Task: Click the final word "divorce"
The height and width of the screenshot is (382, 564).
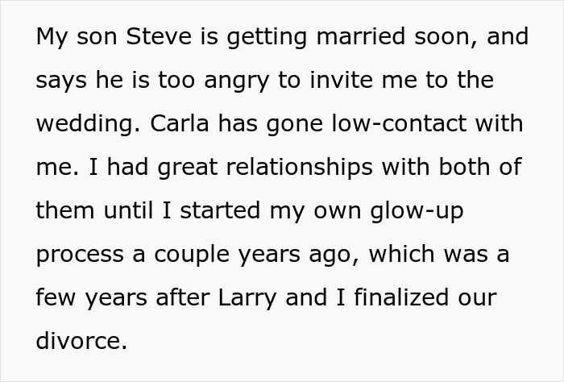Action: [x=80, y=341]
